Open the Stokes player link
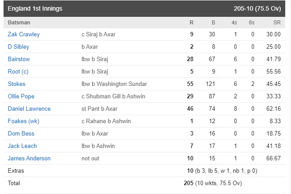This screenshot has width=291, height=194. pos(16,84)
